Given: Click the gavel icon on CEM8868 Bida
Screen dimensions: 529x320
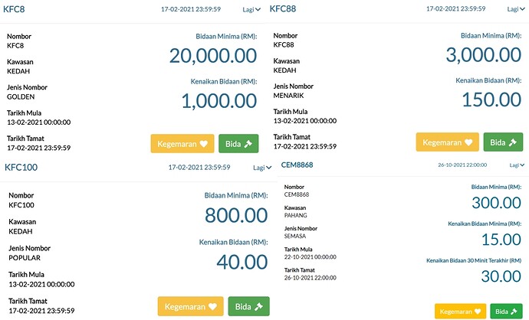Looking at the screenshot, I should click(x=514, y=312).
